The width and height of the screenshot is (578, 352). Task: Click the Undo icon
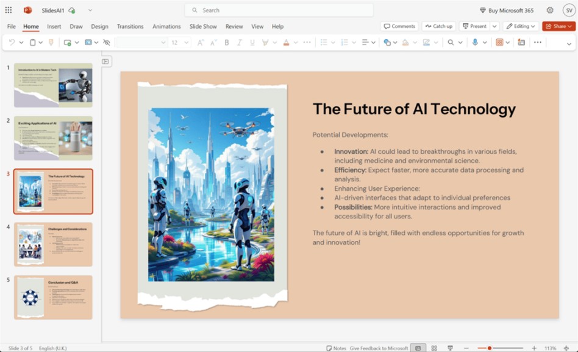click(x=12, y=43)
